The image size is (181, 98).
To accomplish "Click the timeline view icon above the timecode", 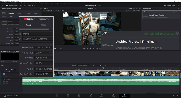I will click(x=2, y=65).
